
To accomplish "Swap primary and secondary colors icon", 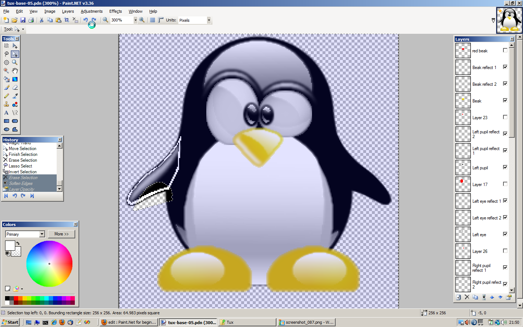I will (18, 243).
